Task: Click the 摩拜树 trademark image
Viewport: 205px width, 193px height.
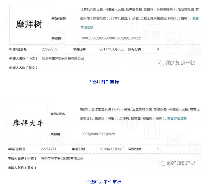Action: tap(29, 25)
